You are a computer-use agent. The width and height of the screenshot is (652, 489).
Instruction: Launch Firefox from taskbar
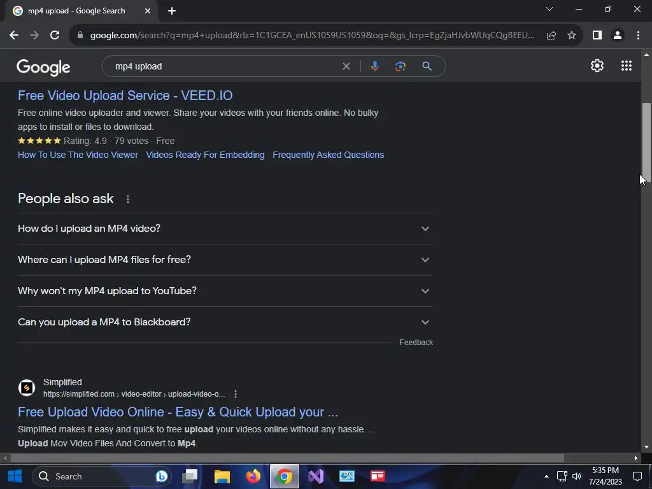253,476
